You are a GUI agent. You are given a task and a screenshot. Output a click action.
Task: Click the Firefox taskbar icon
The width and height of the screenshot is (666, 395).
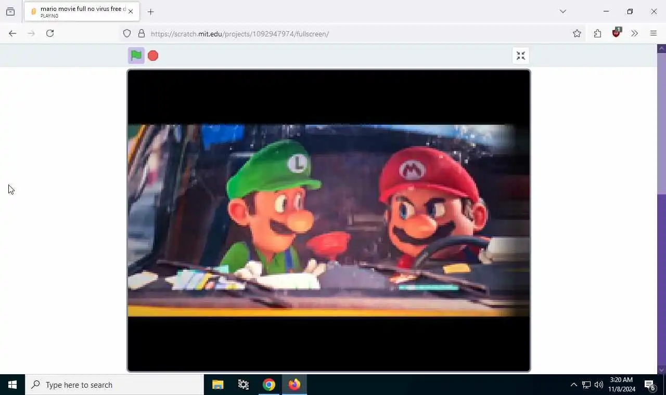294,385
